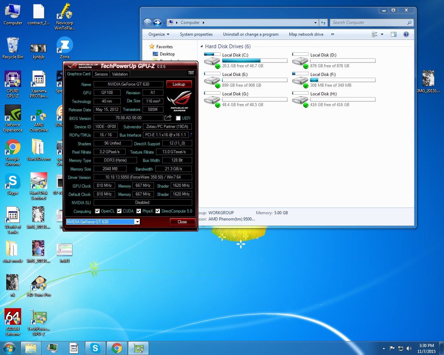This screenshot has width=444, height=355.
Task: Toggle the Explorer preview pane icon
Action: (393, 34)
